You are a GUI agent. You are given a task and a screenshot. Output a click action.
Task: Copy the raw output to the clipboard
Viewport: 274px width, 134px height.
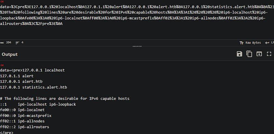coord(249,54)
